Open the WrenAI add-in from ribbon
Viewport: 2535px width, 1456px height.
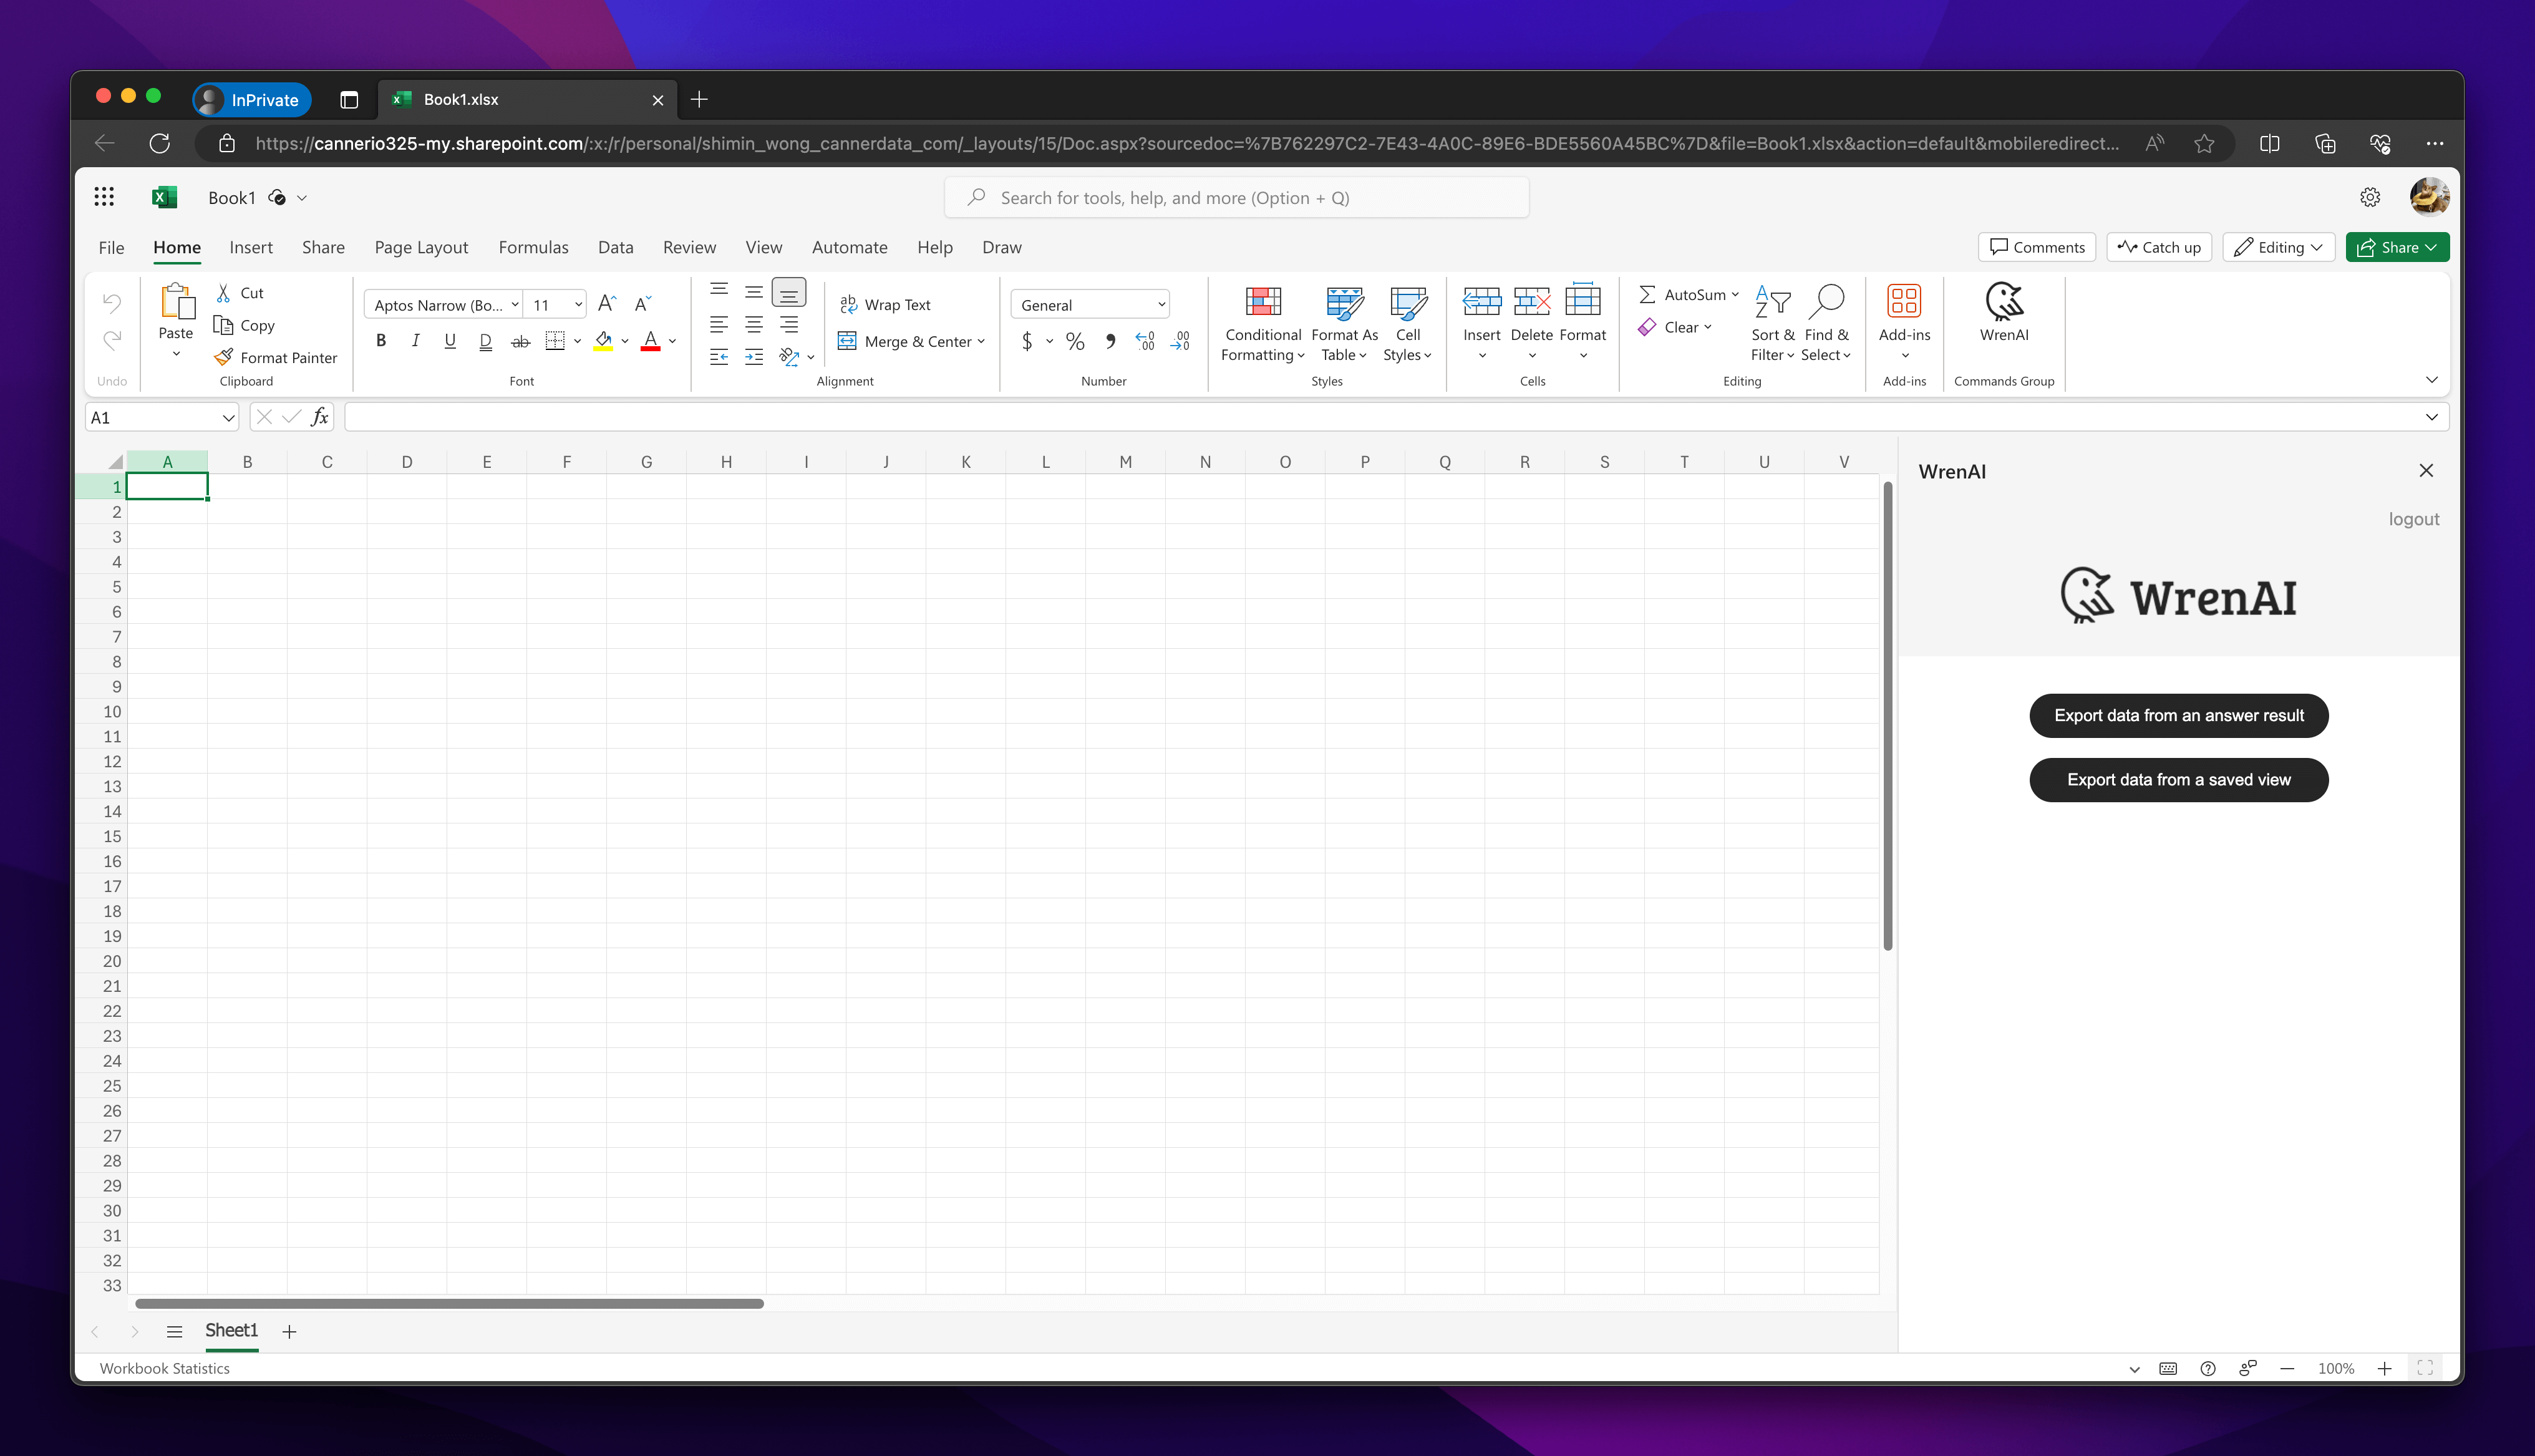click(x=2003, y=313)
